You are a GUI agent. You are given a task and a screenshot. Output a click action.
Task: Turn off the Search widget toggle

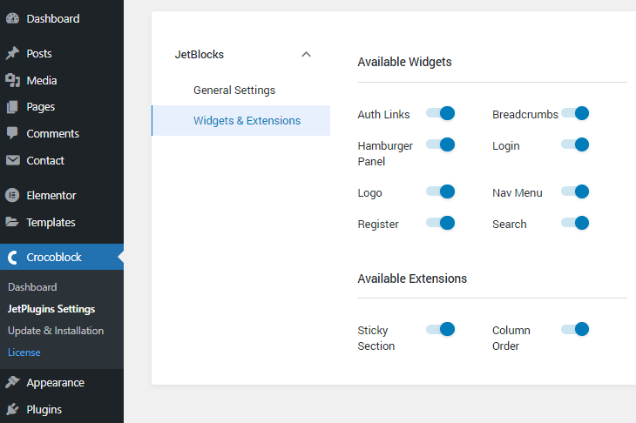coord(575,223)
